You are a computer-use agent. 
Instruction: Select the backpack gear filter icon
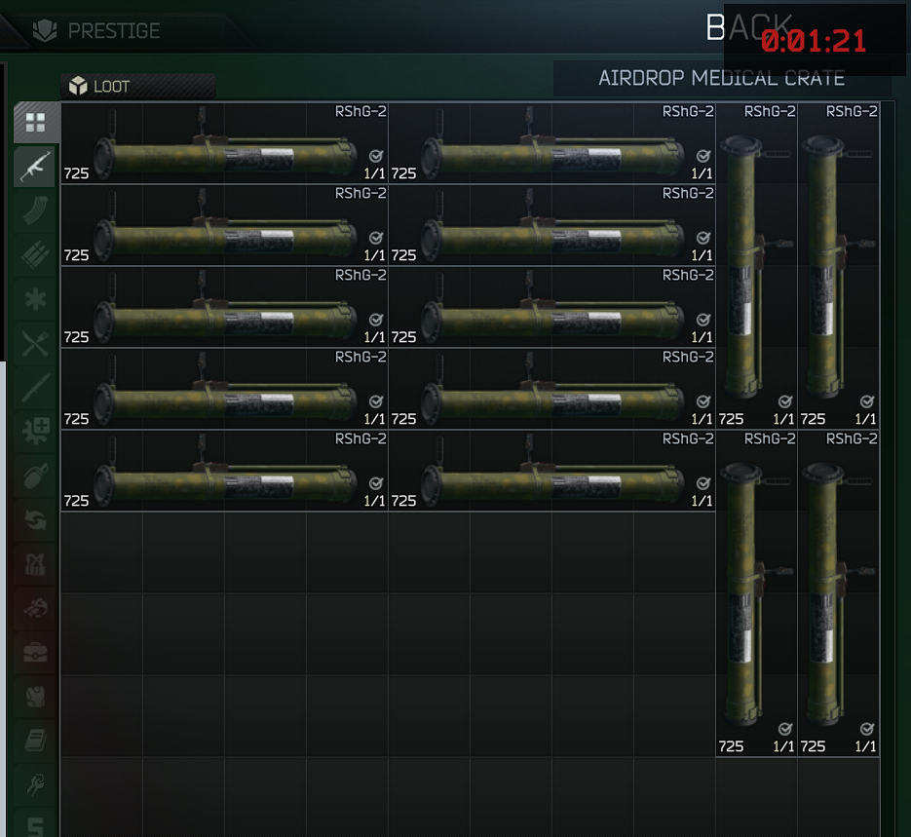[35, 608]
